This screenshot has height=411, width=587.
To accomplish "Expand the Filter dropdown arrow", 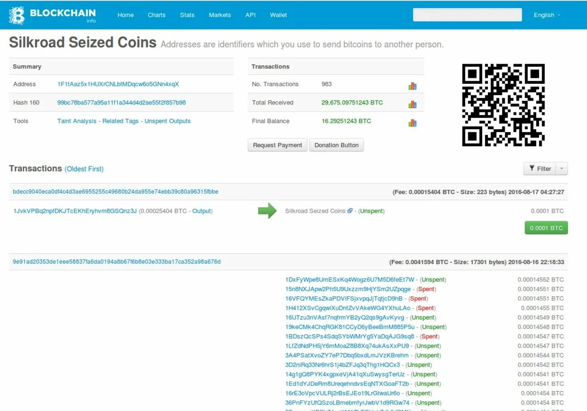I will tap(562, 169).
